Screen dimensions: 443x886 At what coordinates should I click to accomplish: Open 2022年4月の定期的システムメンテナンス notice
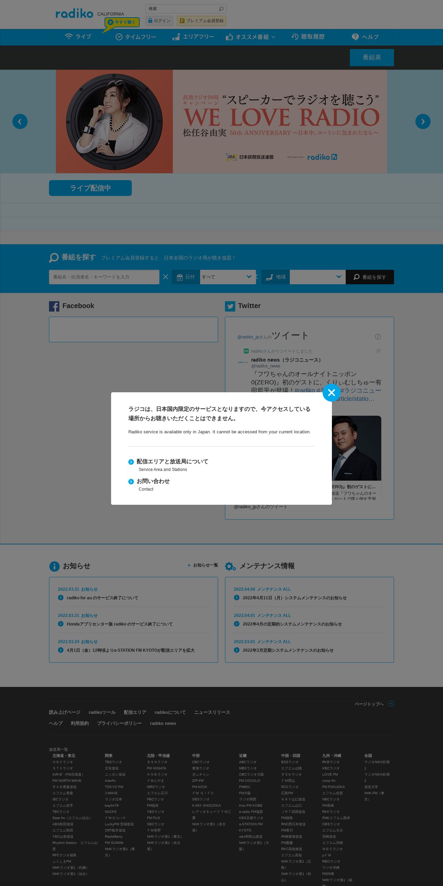[x=292, y=624]
